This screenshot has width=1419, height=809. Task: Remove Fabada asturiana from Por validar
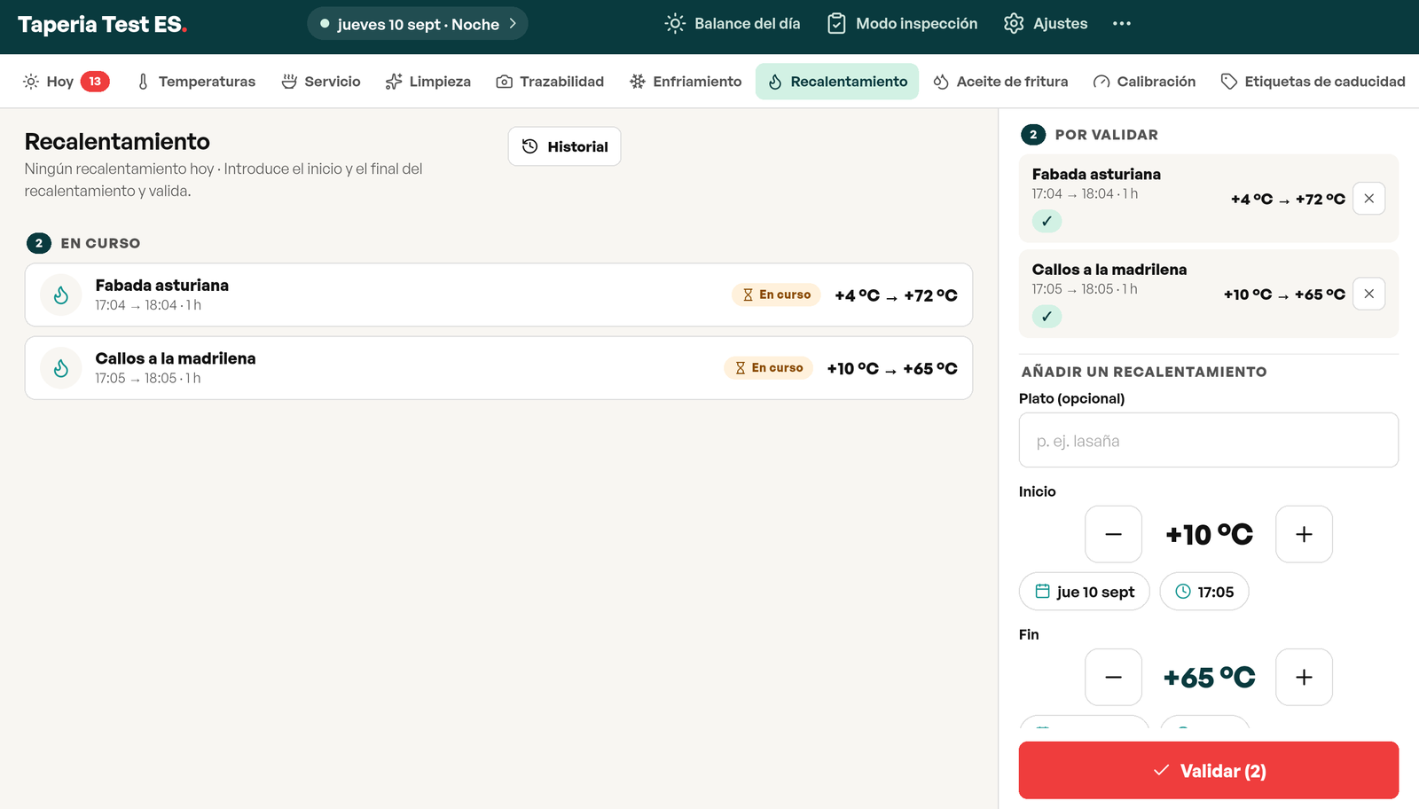pos(1369,199)
